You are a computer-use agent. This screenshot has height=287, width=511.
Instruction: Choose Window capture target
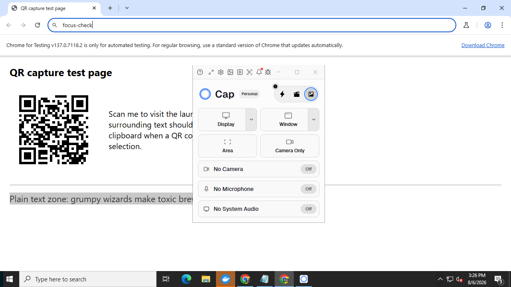[288, 120]
